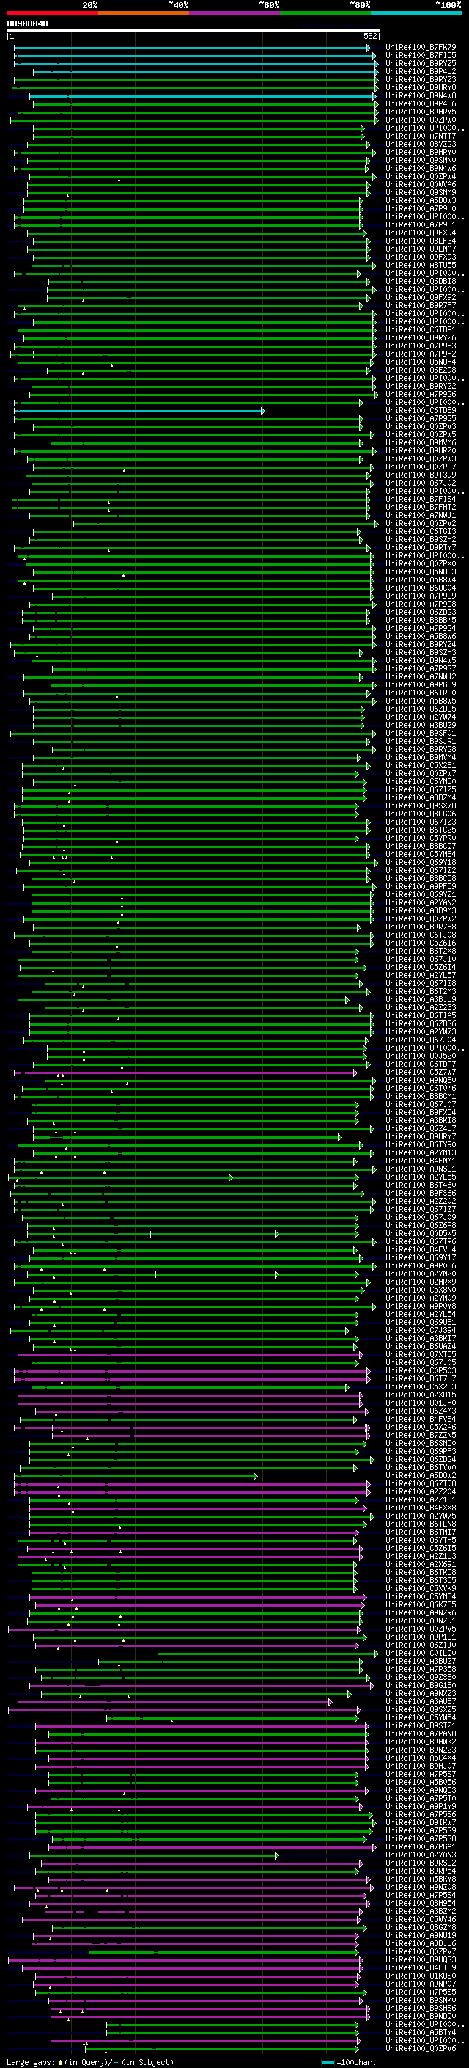This screenshot has height=2068, width=469.
Task: Click the purple alignment bar of UniRef100_C5Z7W7
Action: pos(185,1073)
